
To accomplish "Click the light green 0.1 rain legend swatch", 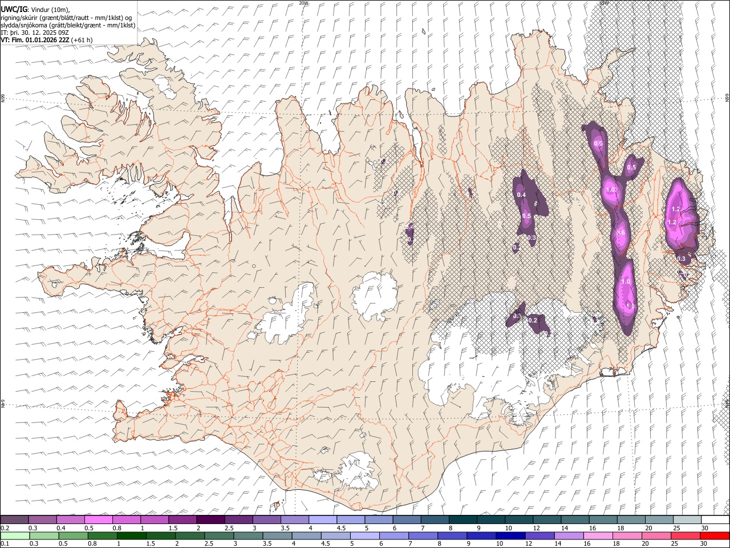I will click(14, 536).
